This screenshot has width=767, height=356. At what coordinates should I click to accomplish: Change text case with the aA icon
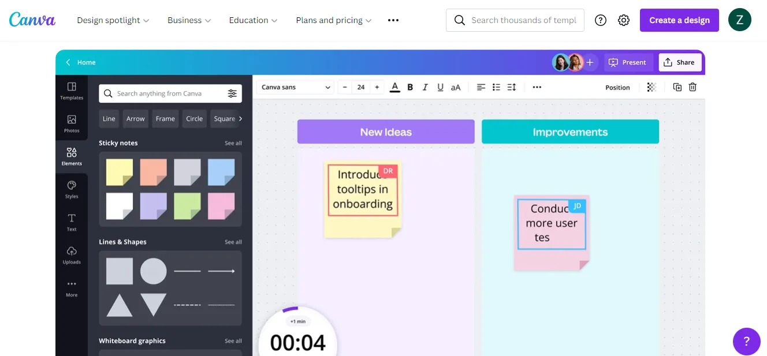[x=456, y=87]
